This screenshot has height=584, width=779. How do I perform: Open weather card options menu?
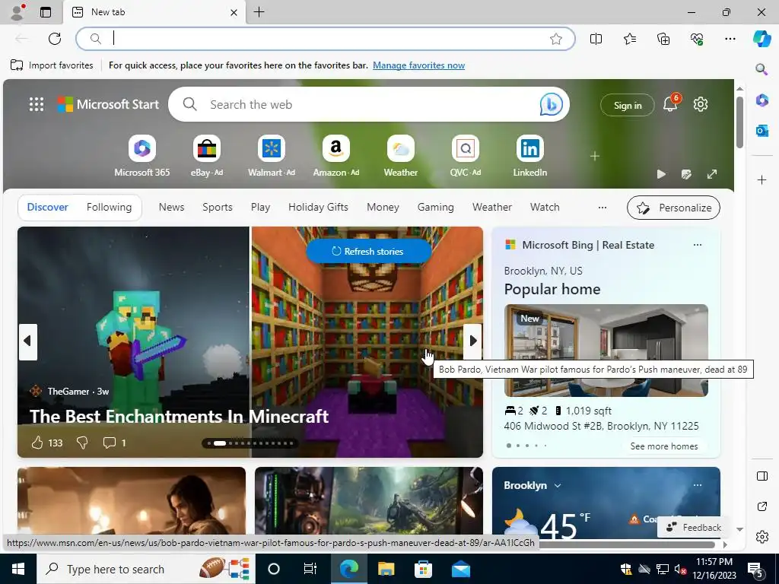(698, 485)
